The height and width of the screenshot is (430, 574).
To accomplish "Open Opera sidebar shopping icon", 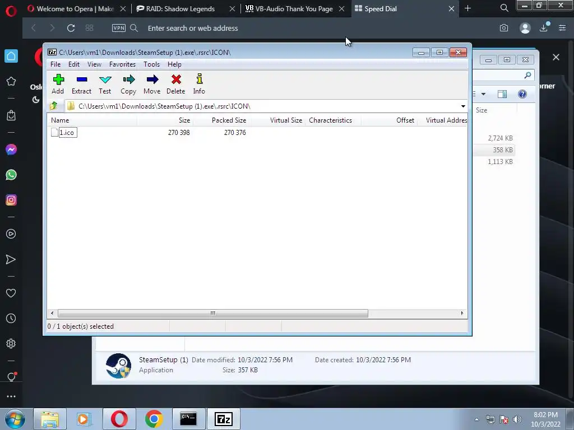I will (x=11, y=115).
